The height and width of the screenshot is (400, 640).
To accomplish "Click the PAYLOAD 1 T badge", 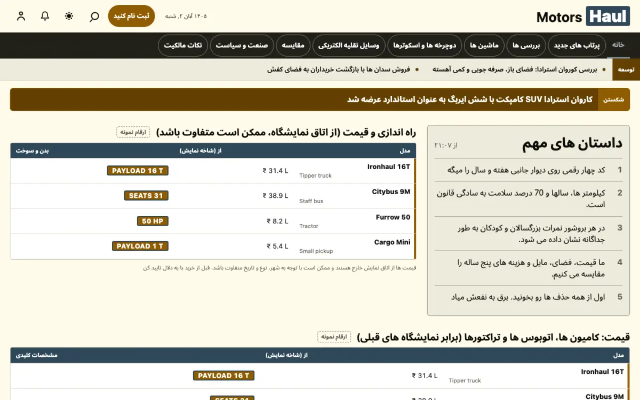I will 140,246.
